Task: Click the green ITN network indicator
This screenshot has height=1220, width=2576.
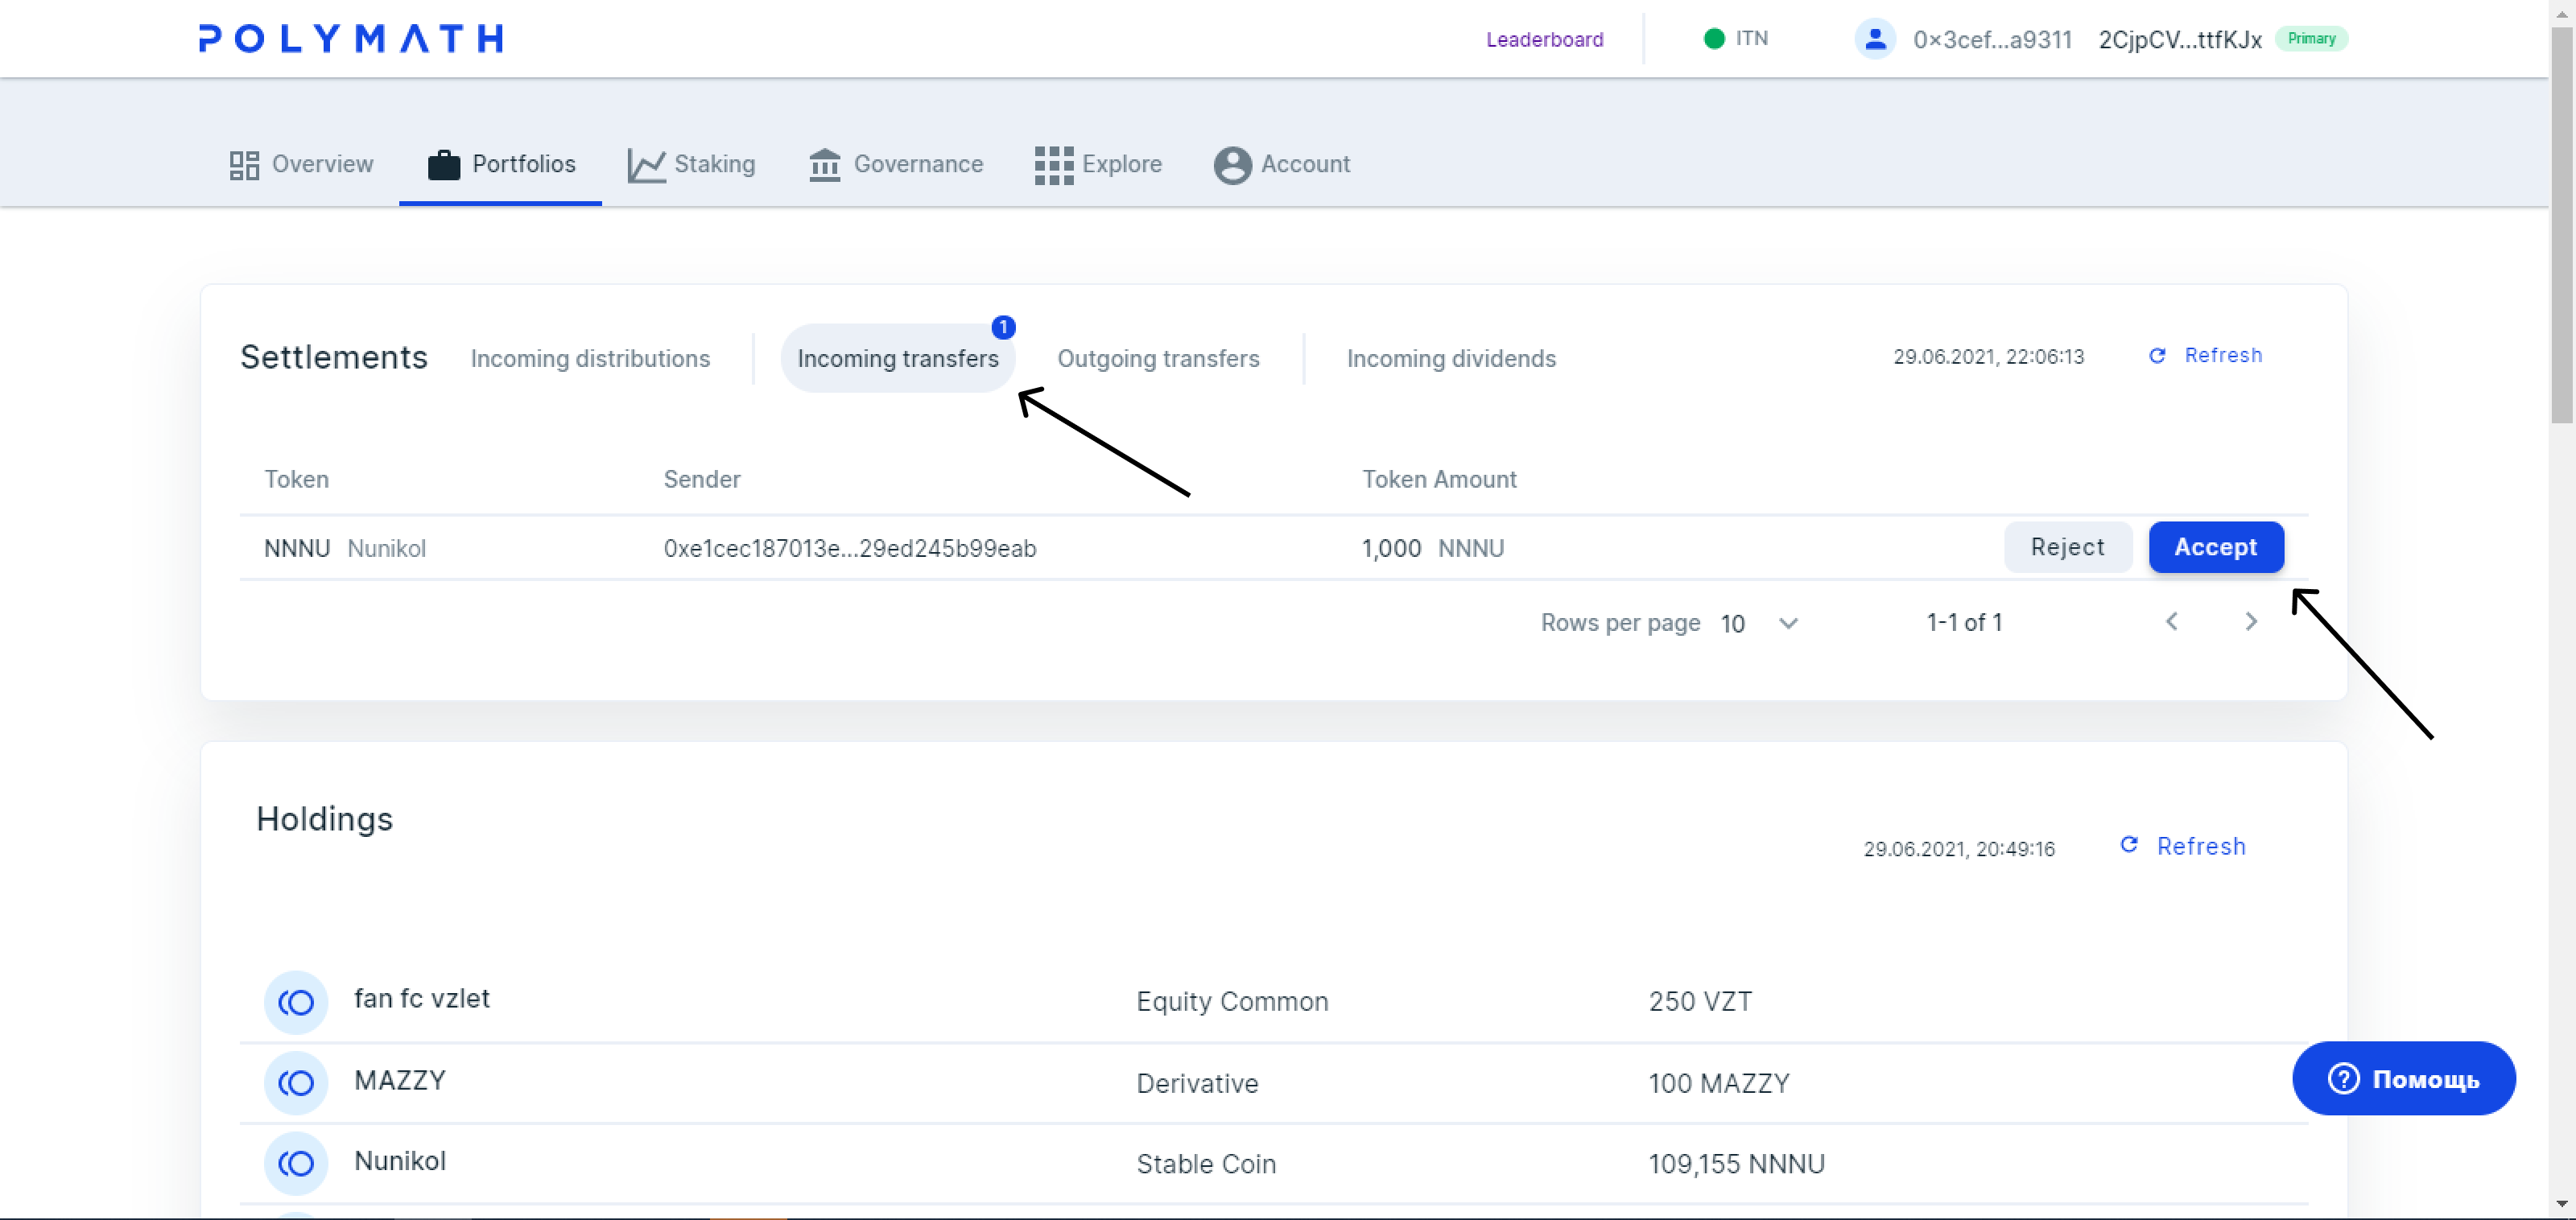Action: (x=1714, y=39)
